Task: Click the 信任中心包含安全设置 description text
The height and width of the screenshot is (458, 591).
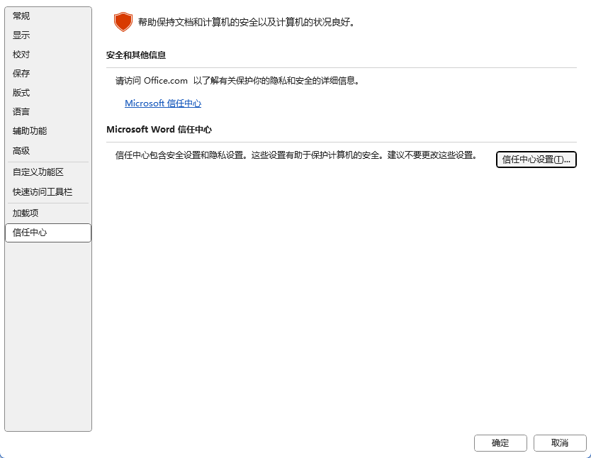Action: pos(297,155)
